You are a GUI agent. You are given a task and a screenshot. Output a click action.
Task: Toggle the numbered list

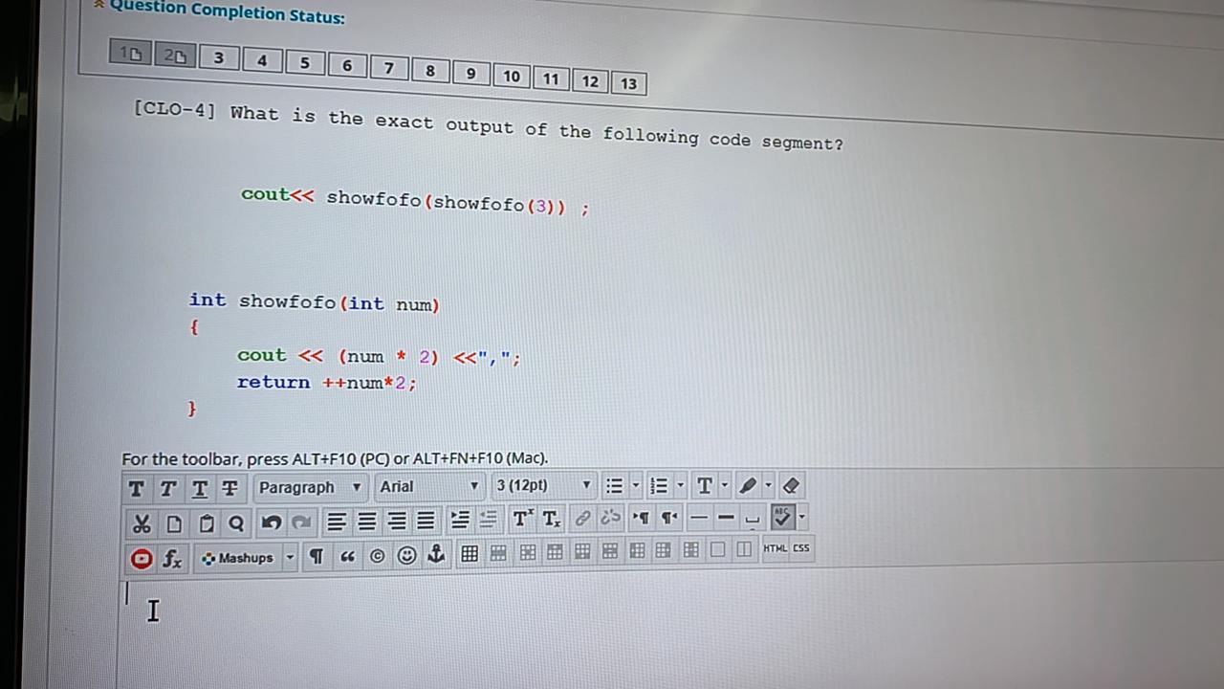click(x=658, y=485)
